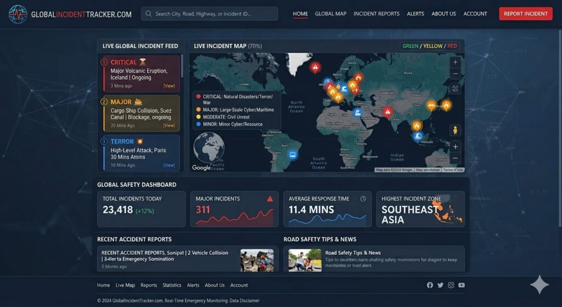
Task: Go to the HOME nav tab
Action: pos(300,14)
